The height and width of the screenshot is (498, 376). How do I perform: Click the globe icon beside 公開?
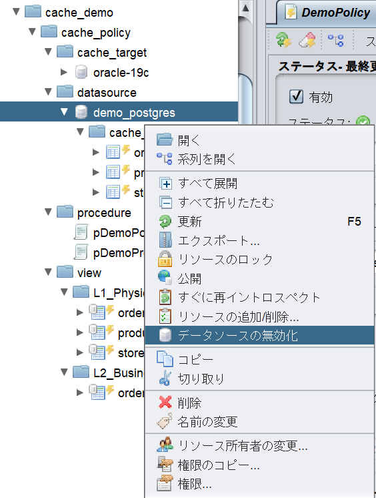(165, 278)
